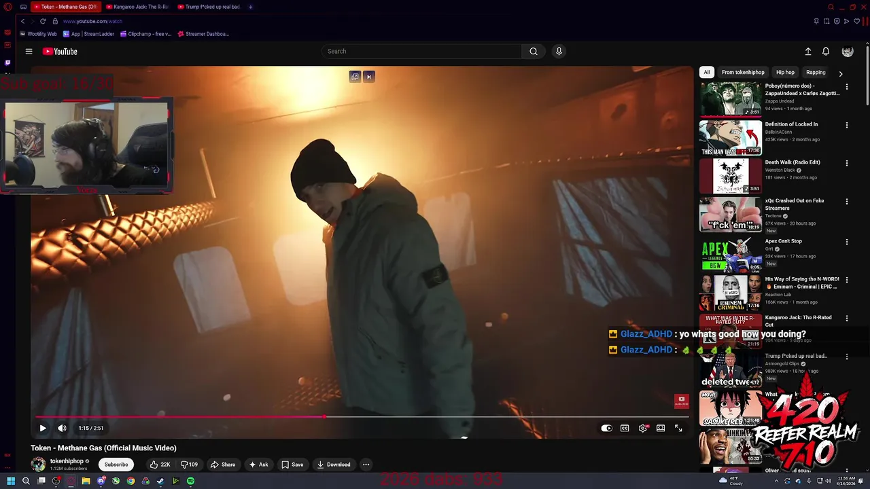Go back with the browser back arrow
Image resolution: width=870 pixels, height=489 pixels.
tap(22, 21)
